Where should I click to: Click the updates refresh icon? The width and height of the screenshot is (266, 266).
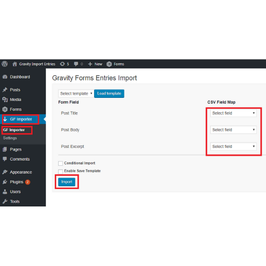coord(62,64)
